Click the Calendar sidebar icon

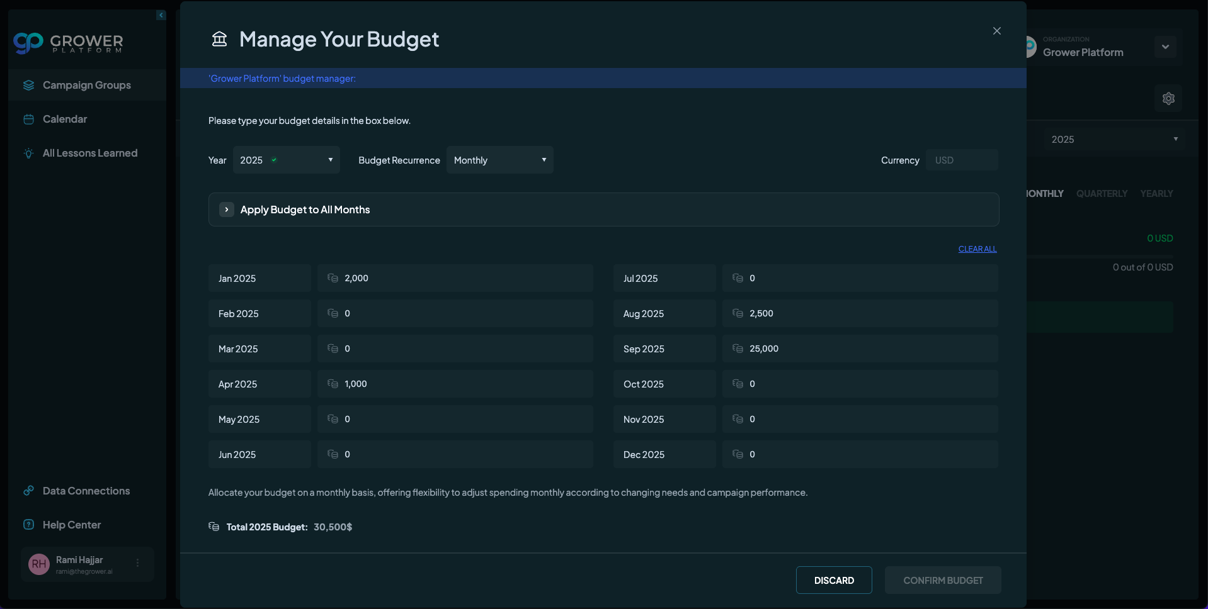coord(28,120)
